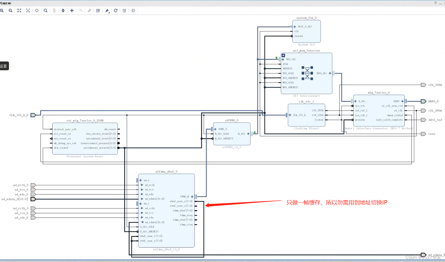Expand M00_AXI interface on AXI Interconnect
The height and width of the screenshot is (262, 445).
pos(330,73)
